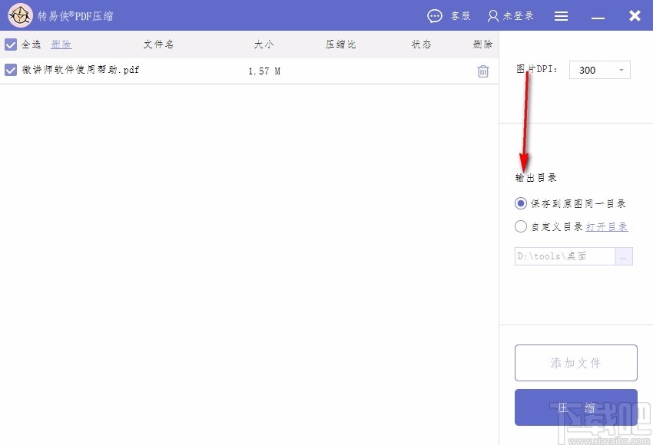653x445 pixels.
Task: Open the 图片DPI dropdown
Action: click(621, 70)
